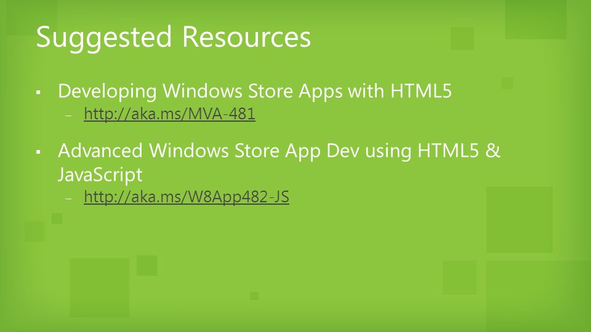Click the word 'JavaScript' in second bullet
Image resolution: width=591 pixels, height=332 pixels.
100,174
